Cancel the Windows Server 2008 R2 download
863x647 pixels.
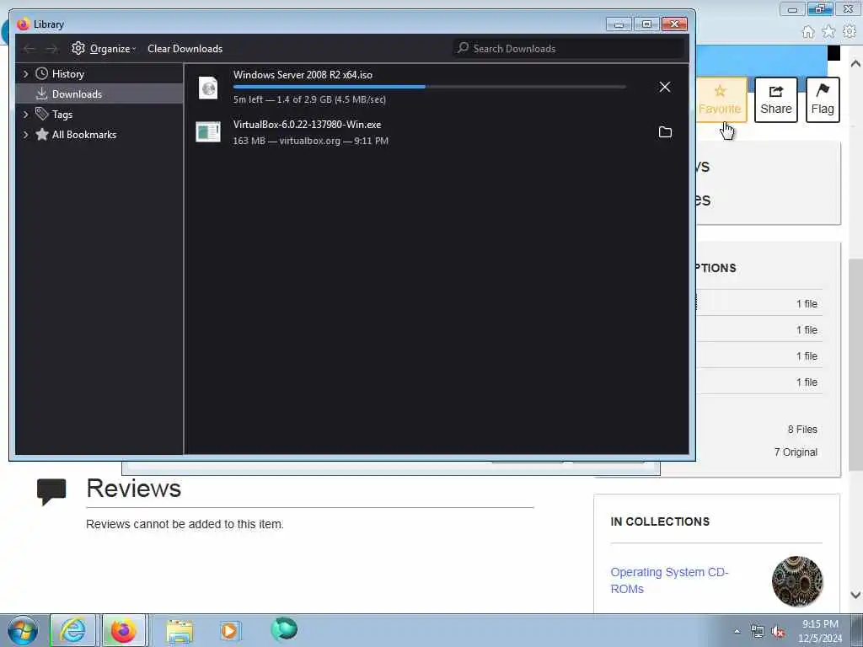tap(665, 87)
